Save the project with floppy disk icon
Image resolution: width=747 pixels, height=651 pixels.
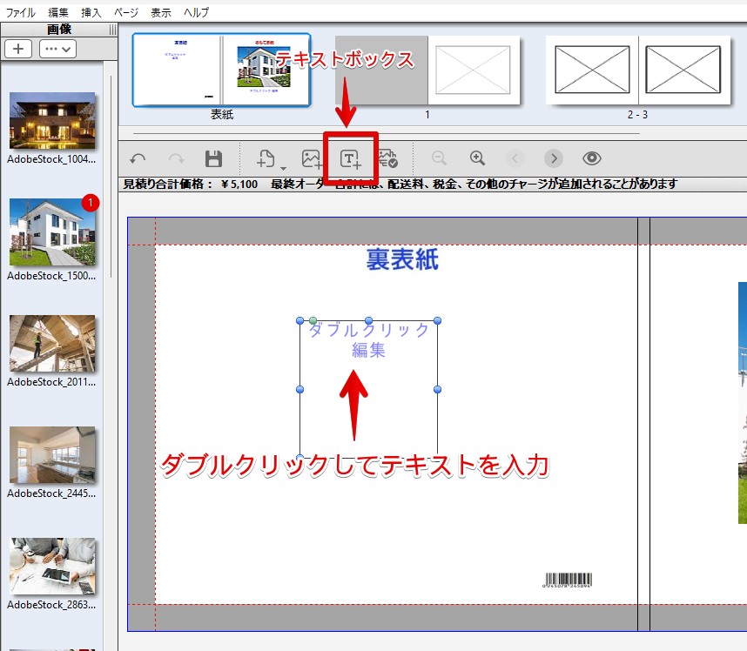(x=213, y=159)
